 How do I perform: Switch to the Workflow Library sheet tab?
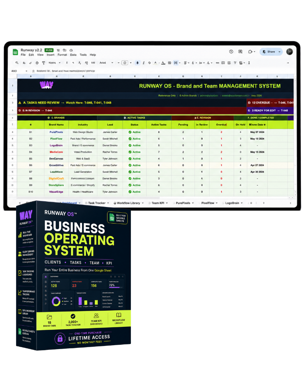coord(129,203)
